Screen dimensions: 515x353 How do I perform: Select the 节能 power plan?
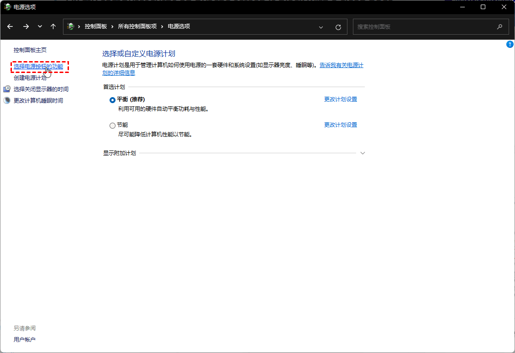point(112,125)
